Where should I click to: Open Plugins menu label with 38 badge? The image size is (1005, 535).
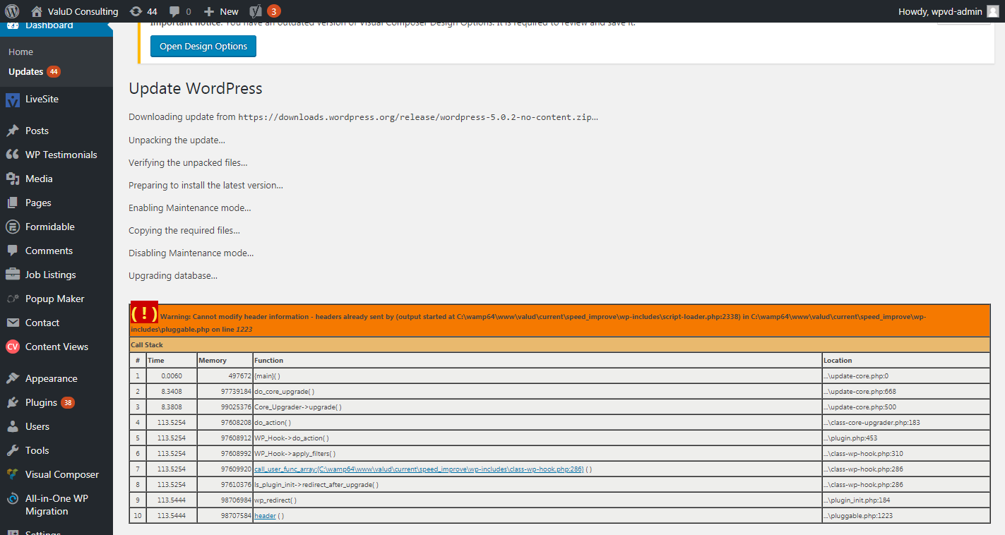(49, 402)
